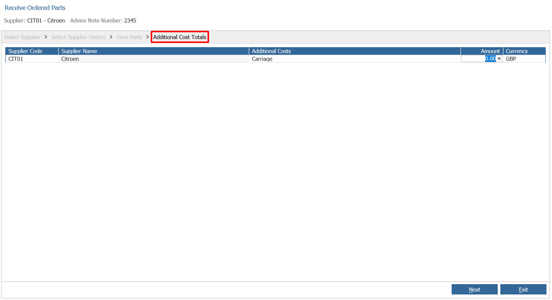
Task: Clear the Amount field with the x icon
Action: (x=499, y=59)
